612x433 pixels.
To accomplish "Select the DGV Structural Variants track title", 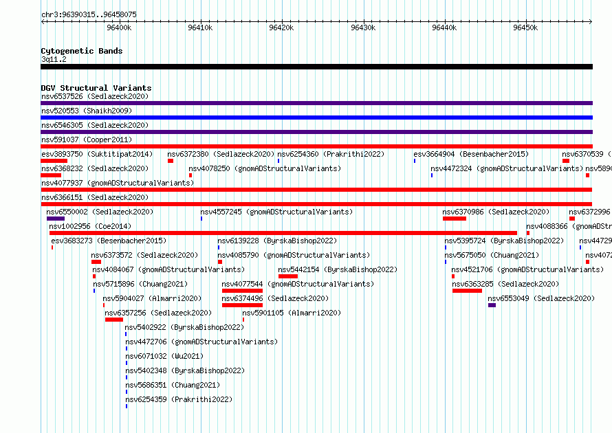I will [x=96, y=88].
